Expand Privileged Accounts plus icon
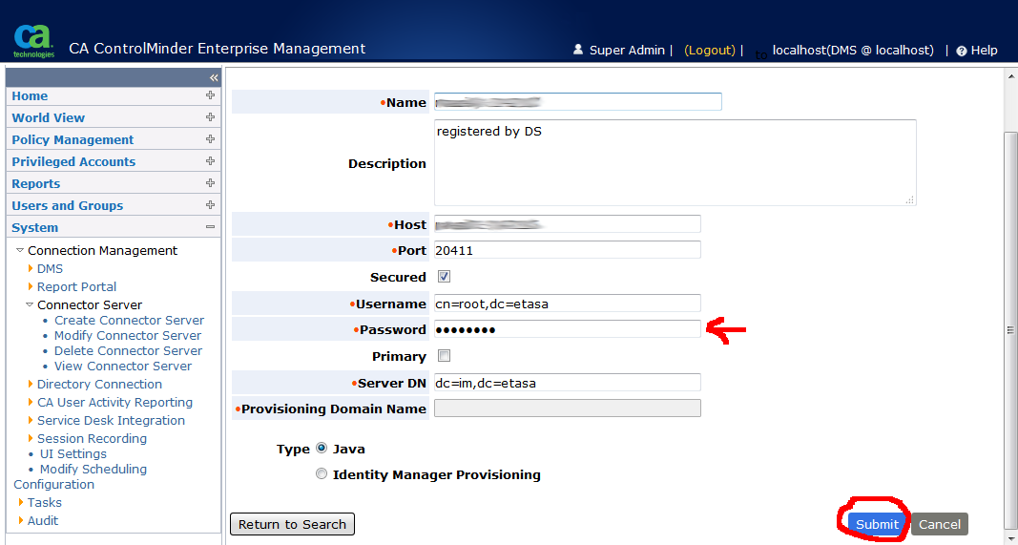This screenshot has width=1018, height=545. [210, 160]
